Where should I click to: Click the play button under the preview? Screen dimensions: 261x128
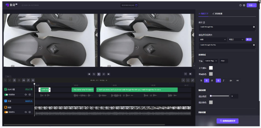(99, 74)
